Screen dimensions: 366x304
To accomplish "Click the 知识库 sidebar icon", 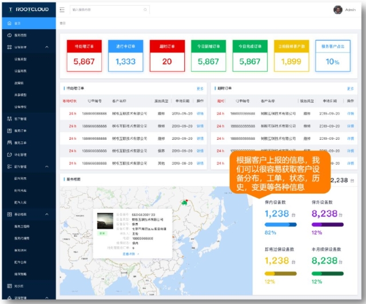I will [x=9, y=286].
